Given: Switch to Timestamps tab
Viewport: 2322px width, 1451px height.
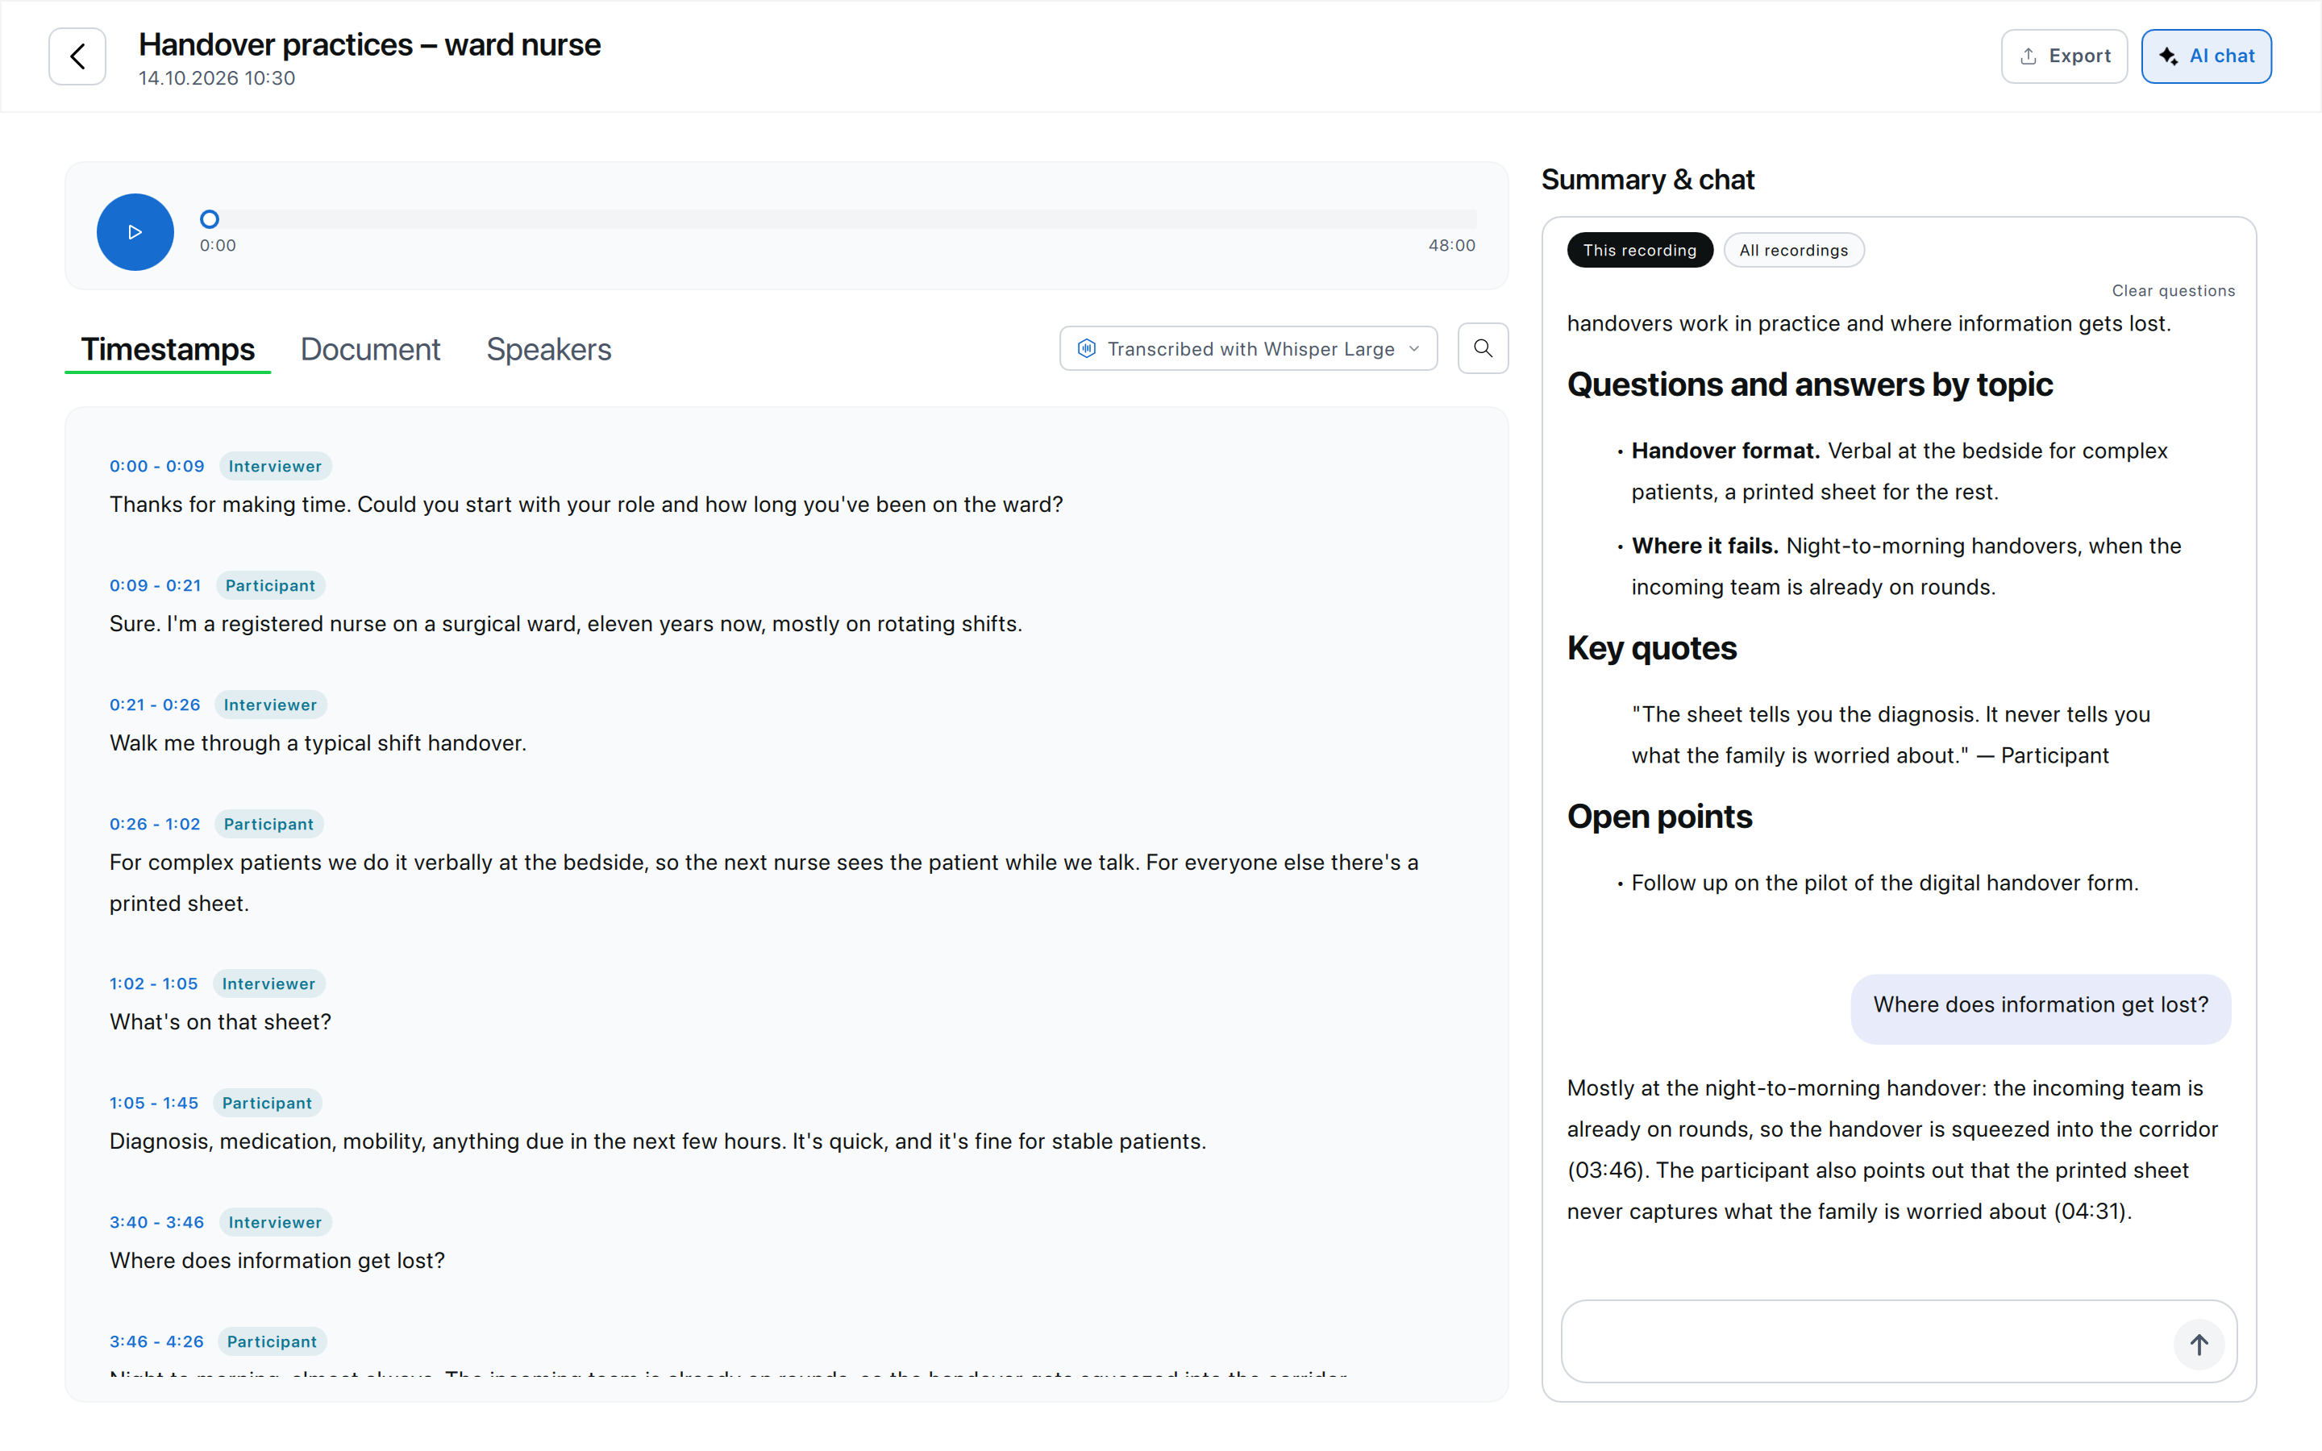Looking at the screenshot, I should (x=168, y=349).
